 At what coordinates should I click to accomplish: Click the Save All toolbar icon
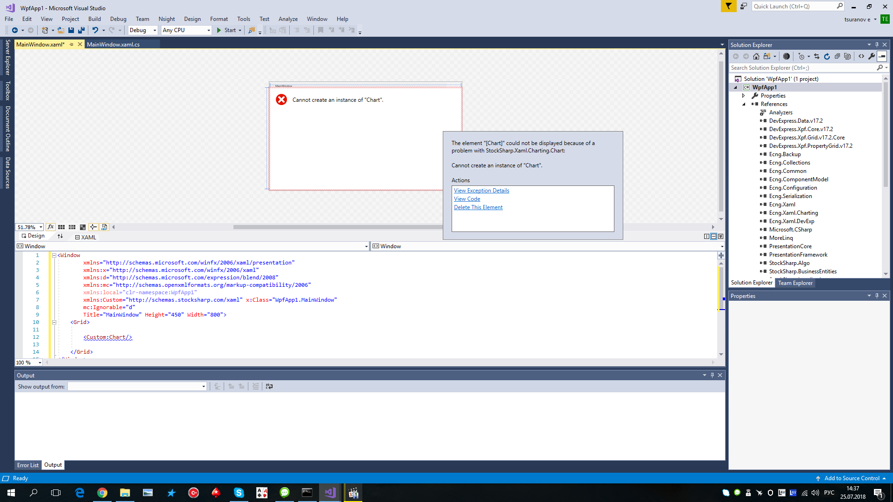coord(81,30)
